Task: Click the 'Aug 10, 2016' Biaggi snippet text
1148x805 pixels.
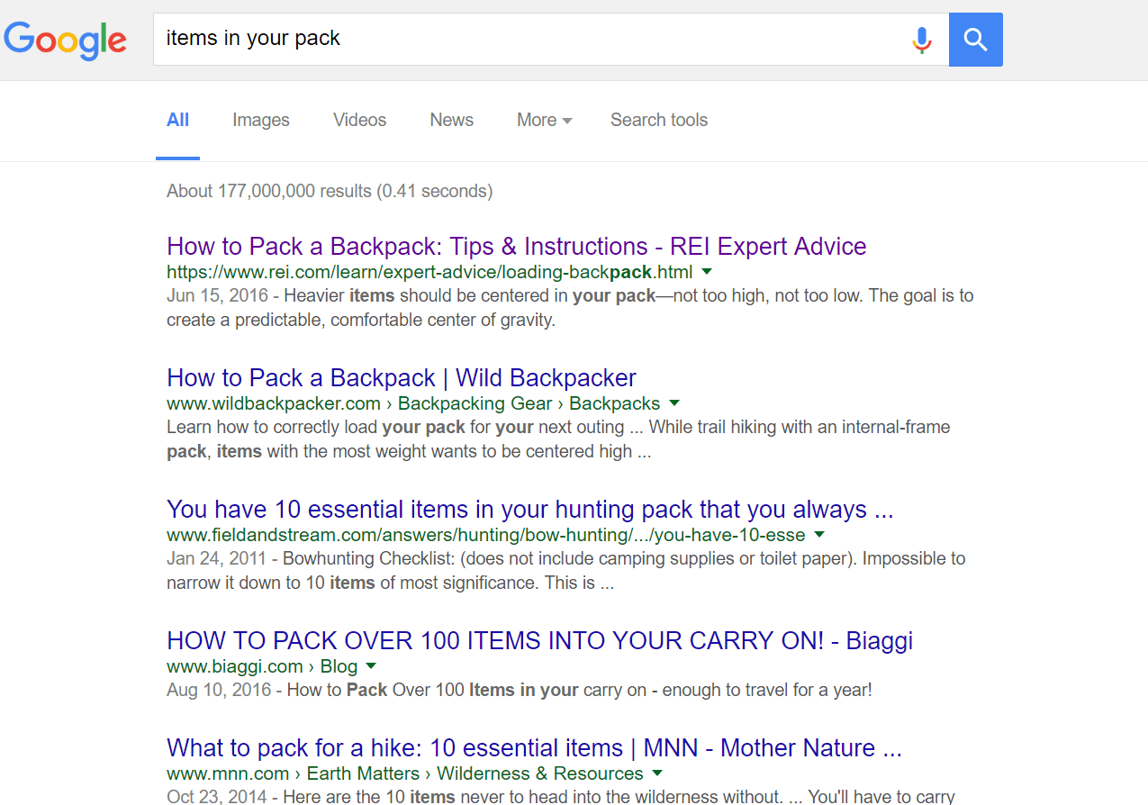Action: pos(520,691)
